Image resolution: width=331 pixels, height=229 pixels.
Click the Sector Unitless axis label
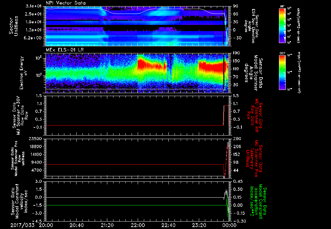point(13,26)
